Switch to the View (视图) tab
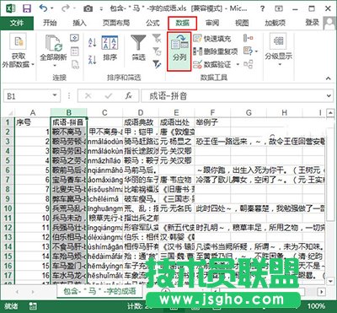This screenshot has height=313, width=337. tap(242, 23)
